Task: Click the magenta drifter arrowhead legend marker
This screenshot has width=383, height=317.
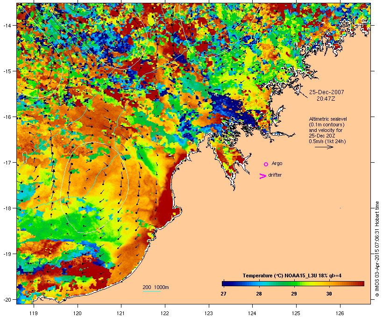Action: (263, 176)
